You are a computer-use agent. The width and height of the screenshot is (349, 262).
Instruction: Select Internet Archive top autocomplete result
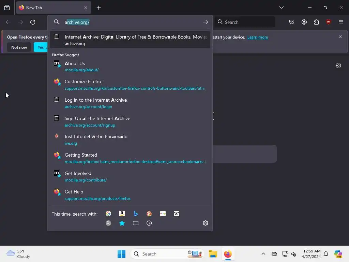[x=130, y=40]
